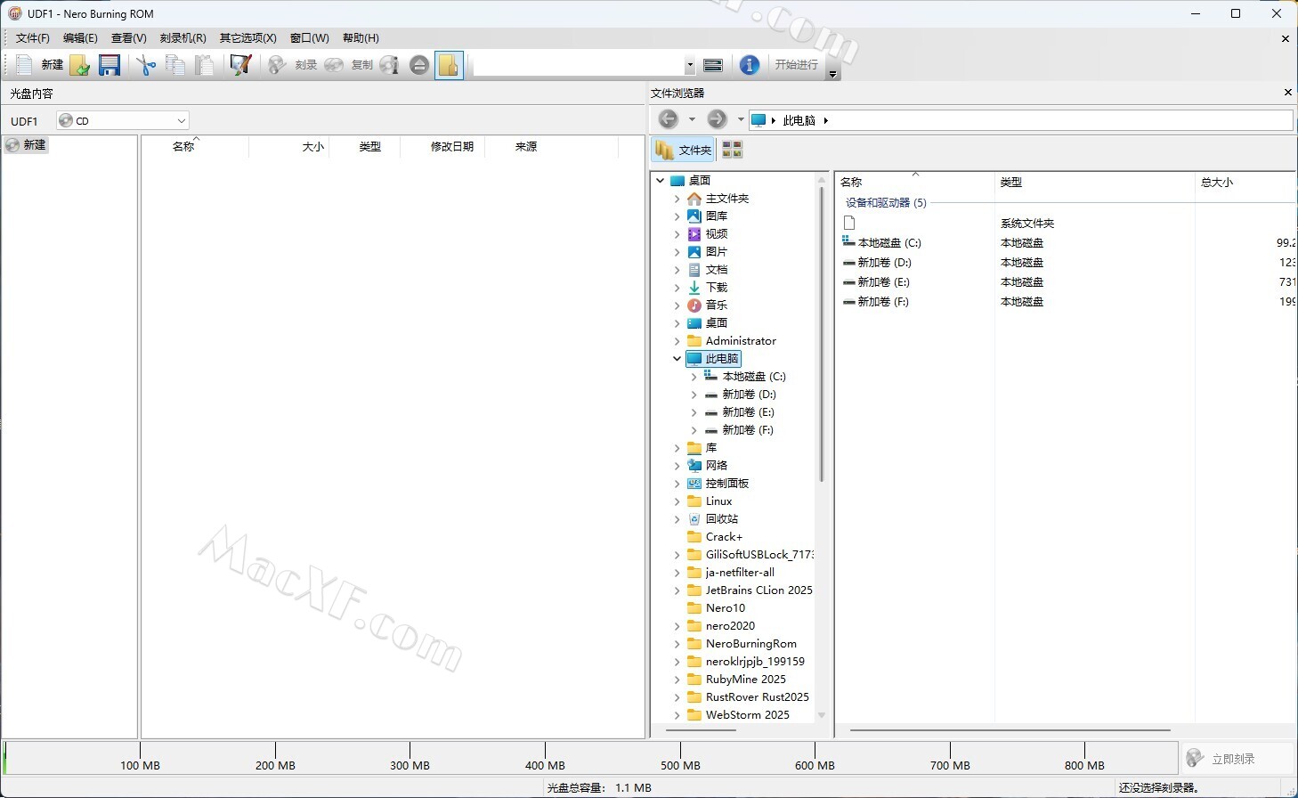Open the CD disc type dropdown
Viewport: 1298px width, 798px height.
coord(123,120)
